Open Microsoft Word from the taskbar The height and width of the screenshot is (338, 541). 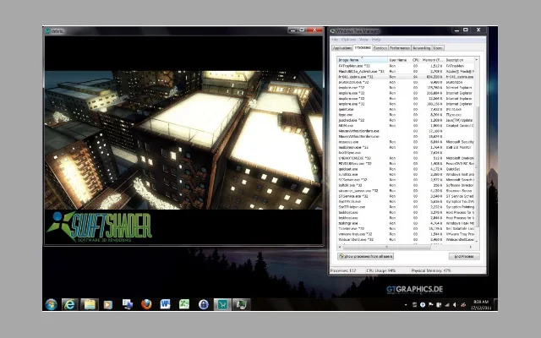tap(166, 304)
